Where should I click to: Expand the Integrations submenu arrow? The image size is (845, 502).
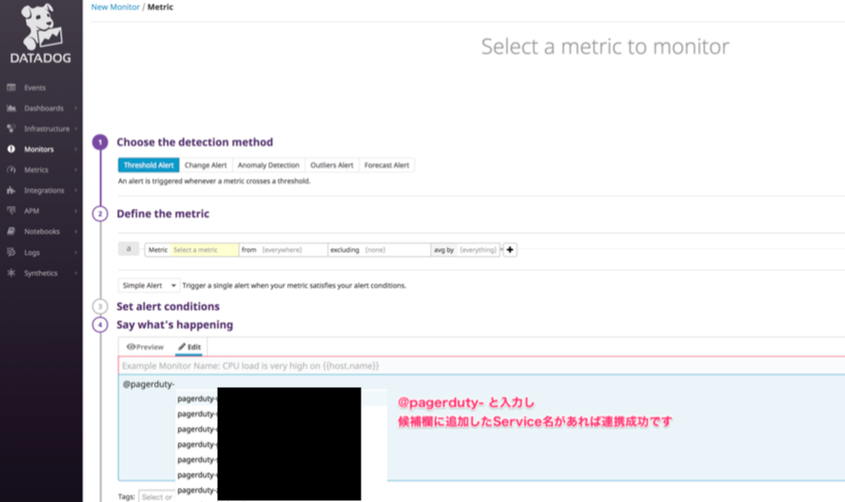(x=75, y=190)
